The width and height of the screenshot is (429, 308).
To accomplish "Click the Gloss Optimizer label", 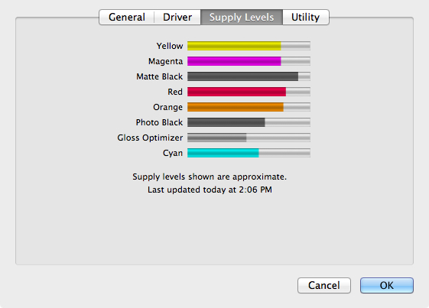I will (x=150, y=138).
